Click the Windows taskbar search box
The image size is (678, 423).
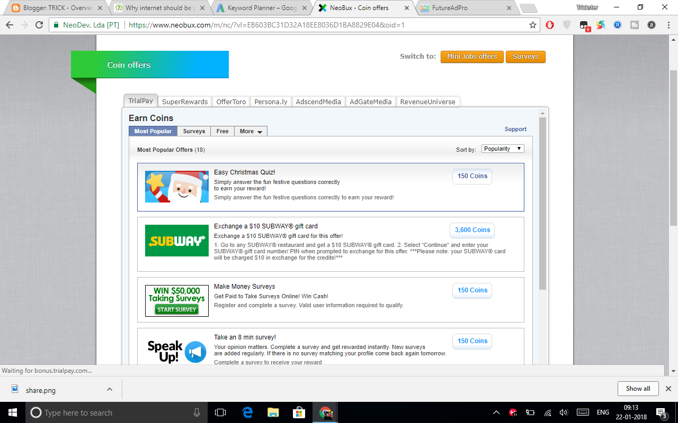pos(116,412)
